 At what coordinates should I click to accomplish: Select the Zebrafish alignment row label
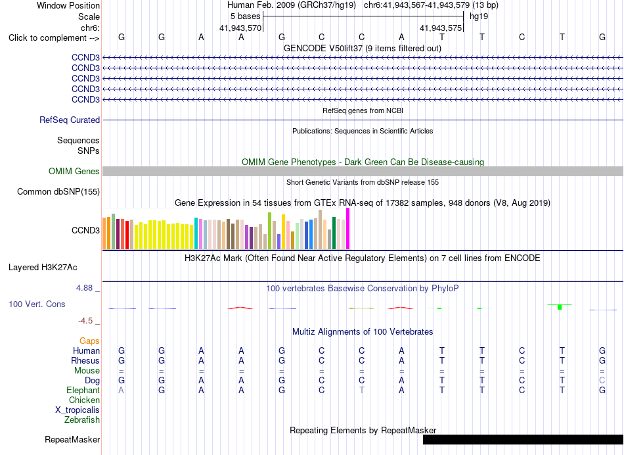(x=82, y=419)
